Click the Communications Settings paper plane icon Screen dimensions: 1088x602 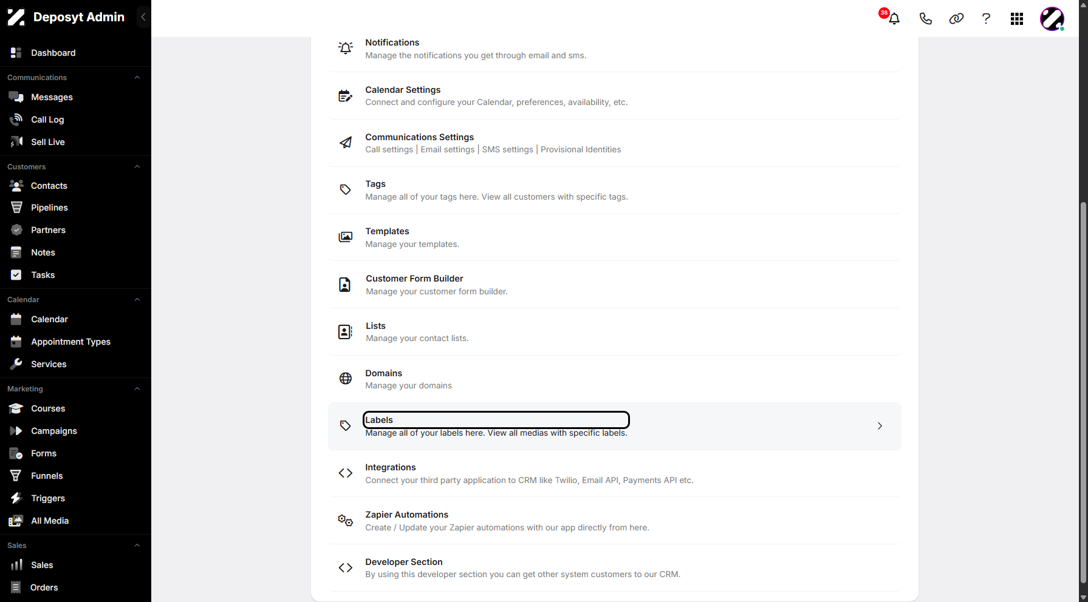point(345,143)
